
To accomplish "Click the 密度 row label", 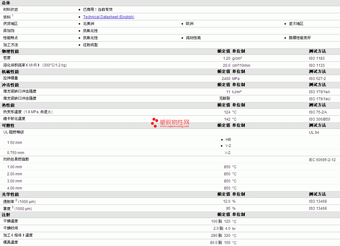I will [7, 58].
